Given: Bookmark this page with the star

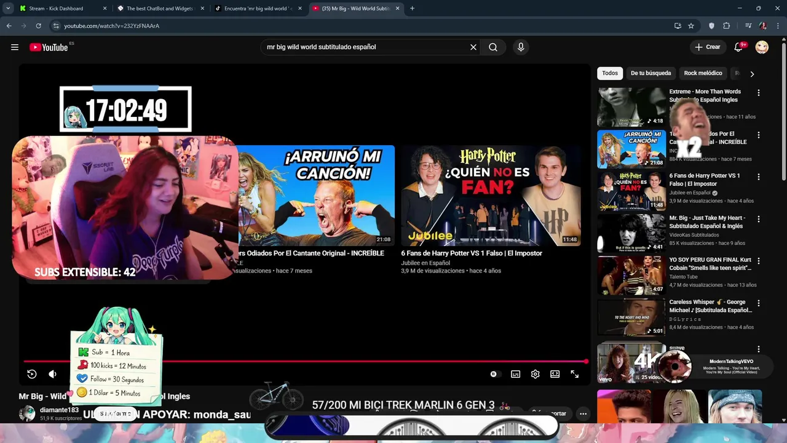Looking at the screenshot, I should tap(691, 26).
